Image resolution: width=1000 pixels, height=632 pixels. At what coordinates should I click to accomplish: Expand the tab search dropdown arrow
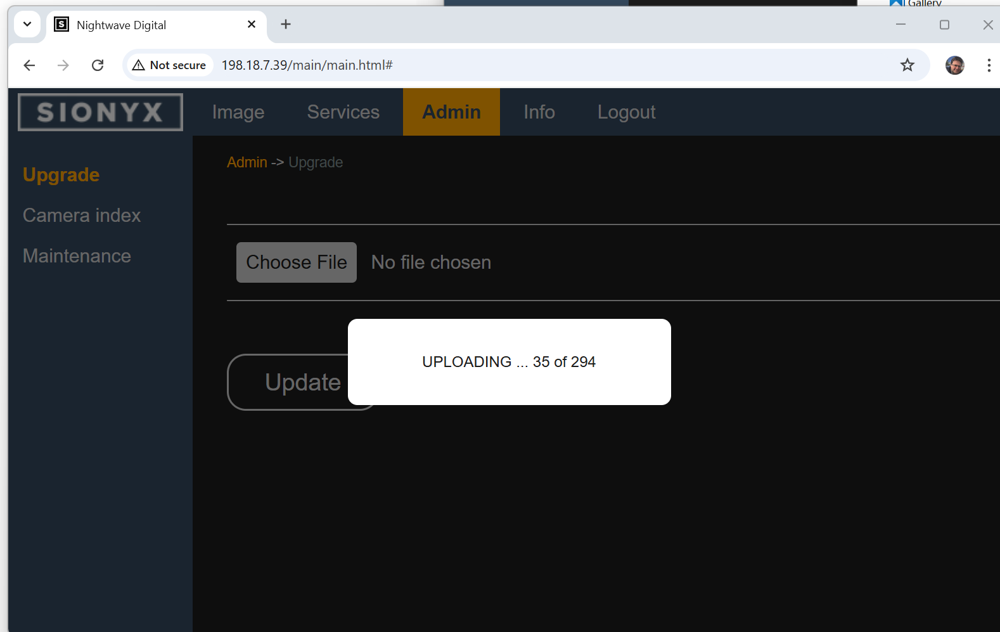[27, 25]
